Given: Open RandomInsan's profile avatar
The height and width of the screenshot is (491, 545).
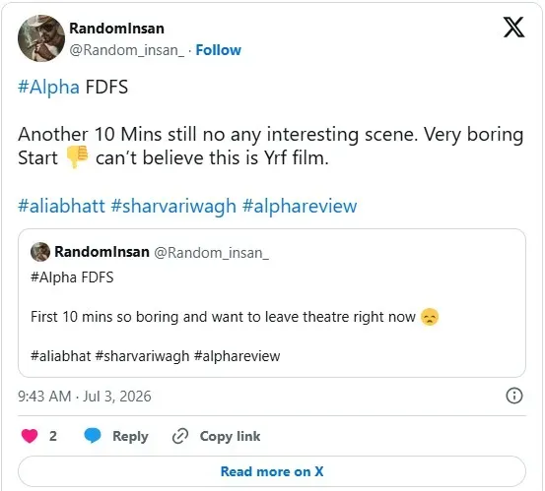Looking at the screenshot, I should 41,38.
